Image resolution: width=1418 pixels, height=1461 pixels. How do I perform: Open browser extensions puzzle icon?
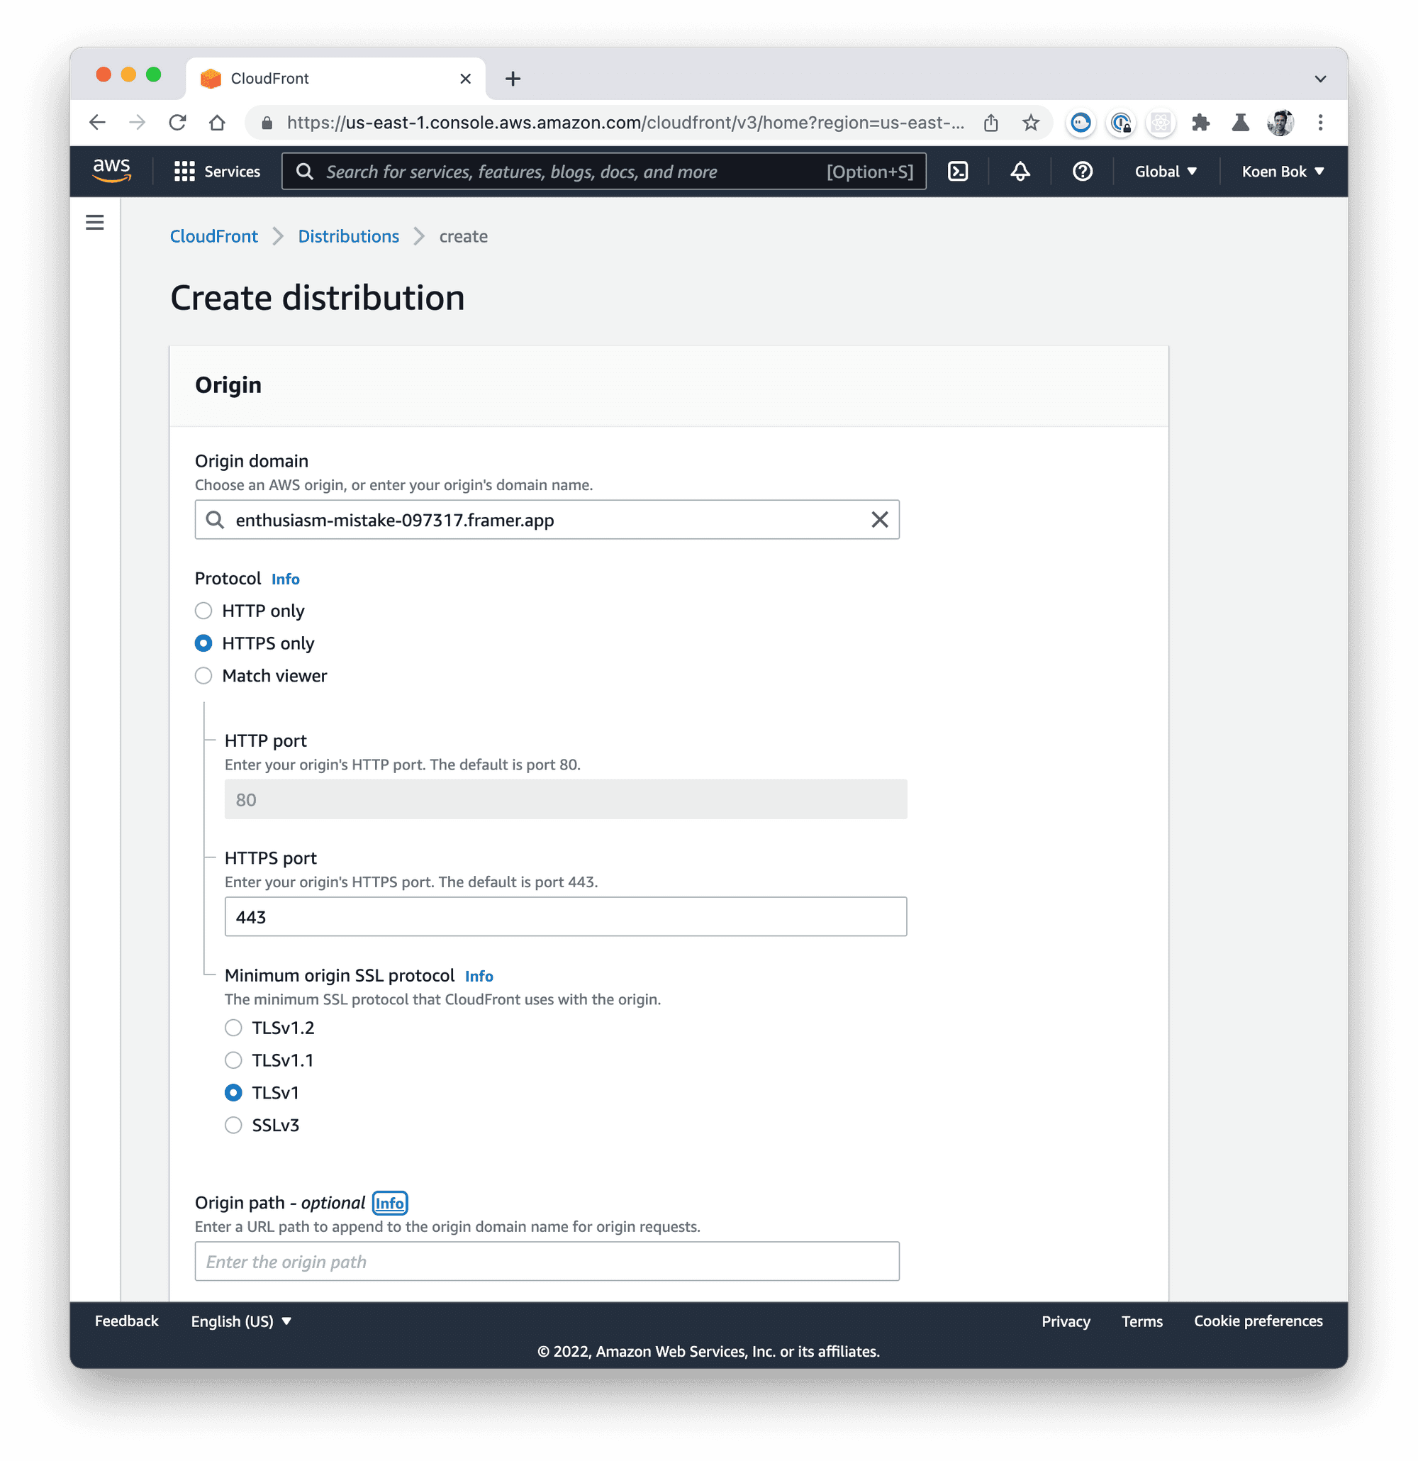(1200, 122)
